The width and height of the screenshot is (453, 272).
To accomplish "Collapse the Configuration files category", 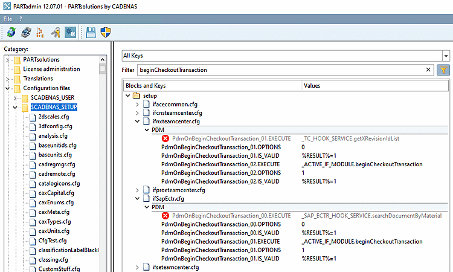I will [x=8, y=88].
